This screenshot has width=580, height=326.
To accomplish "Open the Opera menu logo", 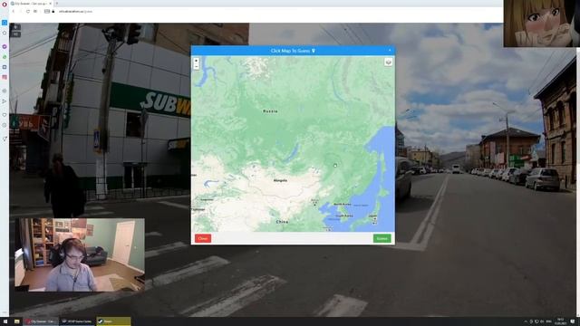I will (x=5, y=4).
